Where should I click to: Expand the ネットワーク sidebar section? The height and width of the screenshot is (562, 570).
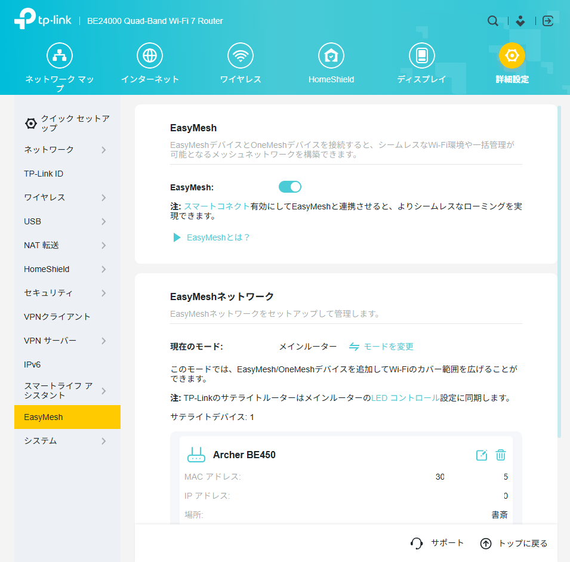click(104, 150)
